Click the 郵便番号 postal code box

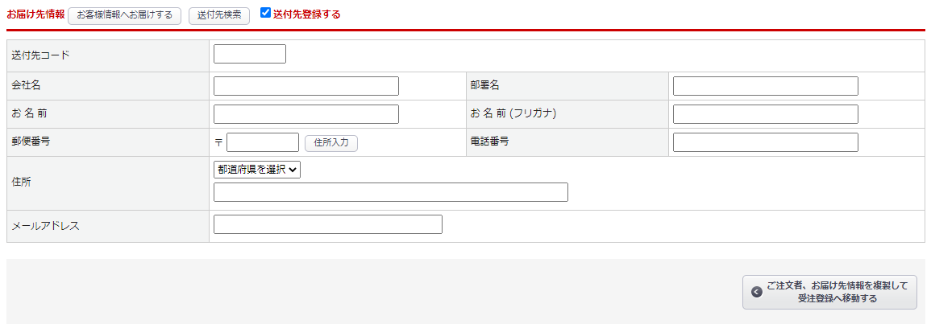(262, 142)
